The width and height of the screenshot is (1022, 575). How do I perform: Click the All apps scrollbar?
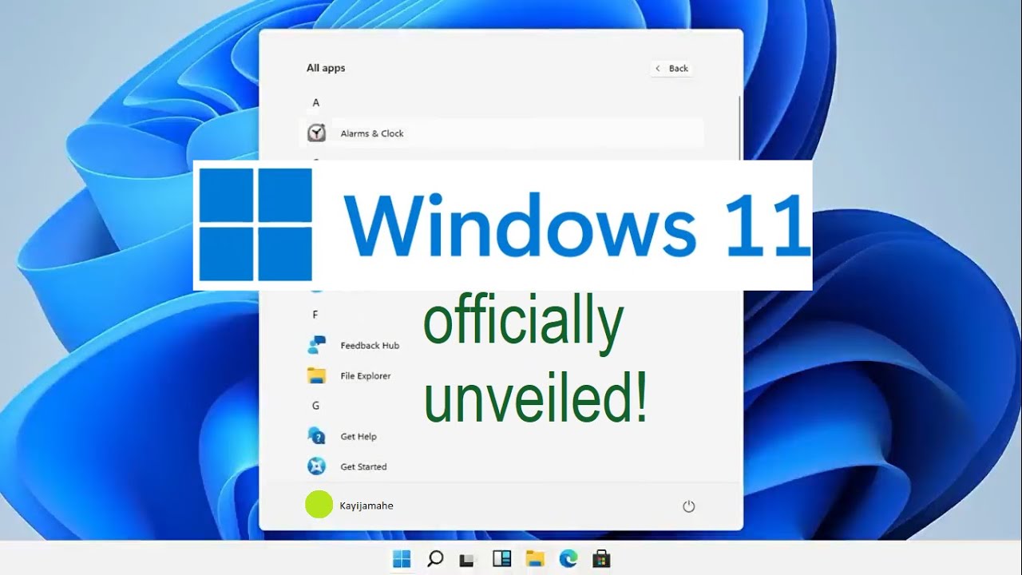point(739,128)
